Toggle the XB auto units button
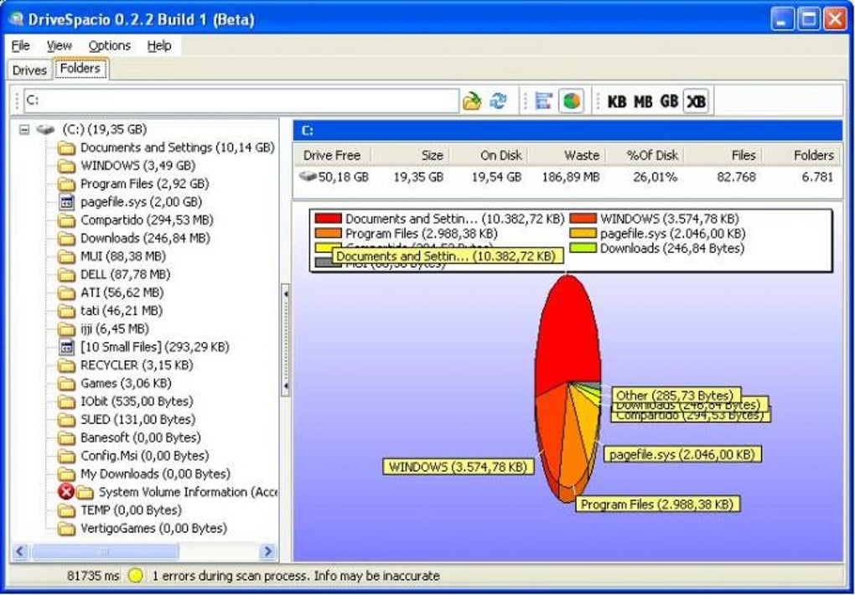Viewport: 855px width, 595px height. pyautogui.click(x=696, y=101)
